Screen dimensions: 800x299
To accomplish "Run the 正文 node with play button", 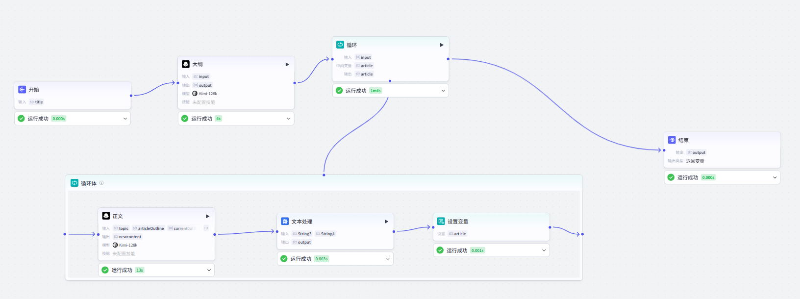I will [x=207, y=216].
